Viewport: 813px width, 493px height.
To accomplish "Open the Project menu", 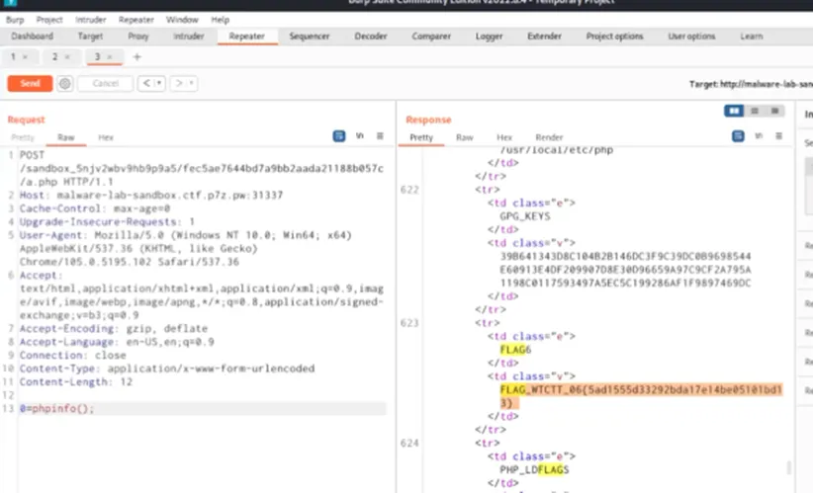I will (49, 20).
